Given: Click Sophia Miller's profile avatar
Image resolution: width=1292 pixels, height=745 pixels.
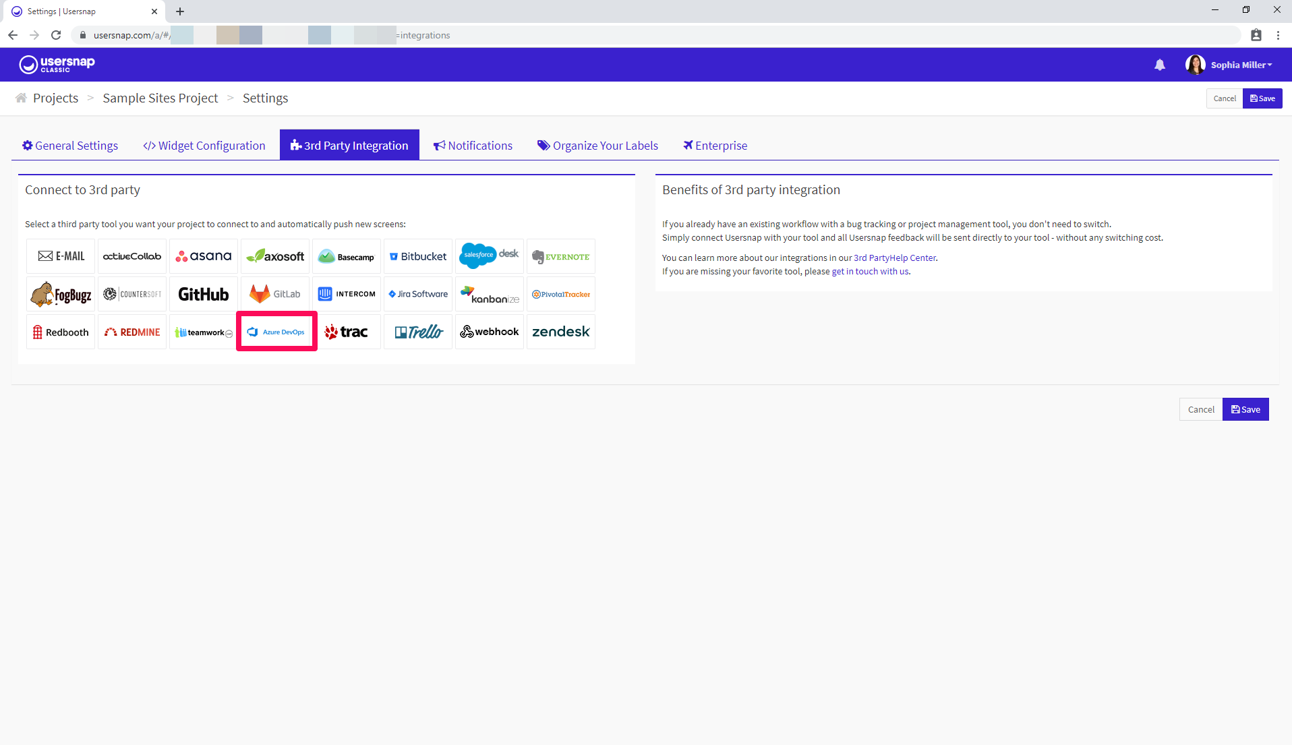Looking at the screenshot, I should coord(1195,65).
